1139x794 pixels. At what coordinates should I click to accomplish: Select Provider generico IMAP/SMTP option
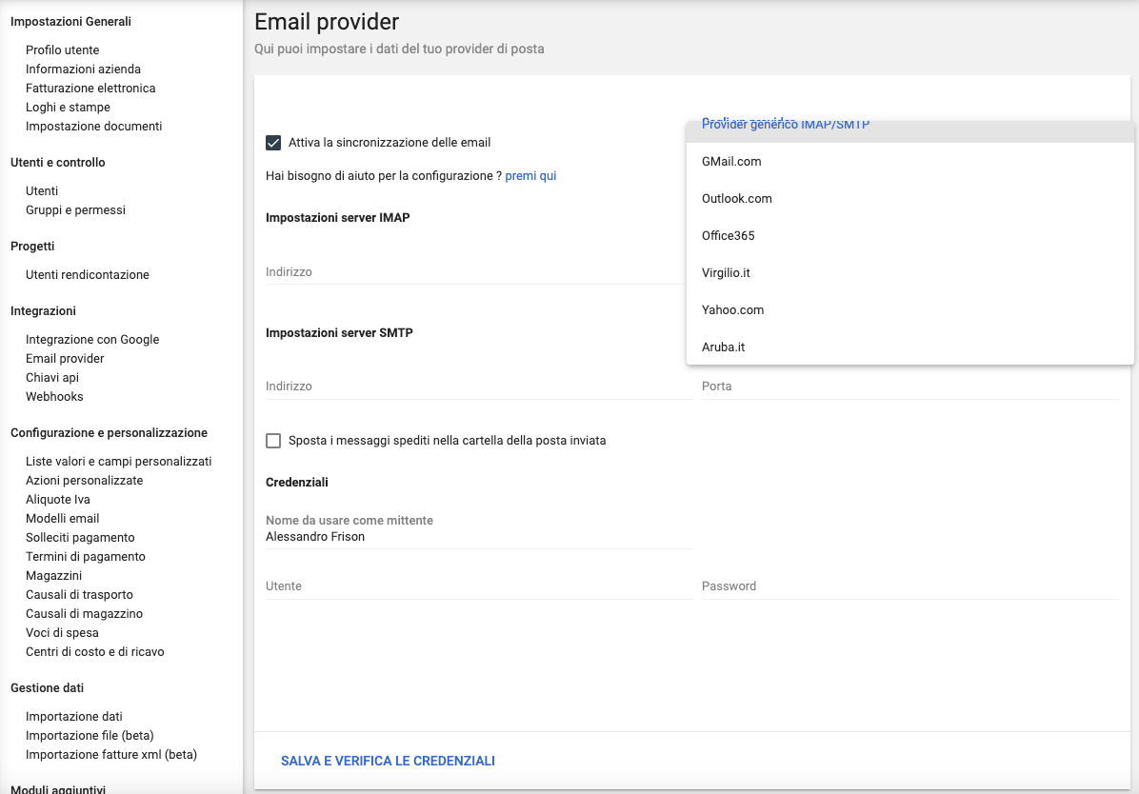tap(786, 127)
